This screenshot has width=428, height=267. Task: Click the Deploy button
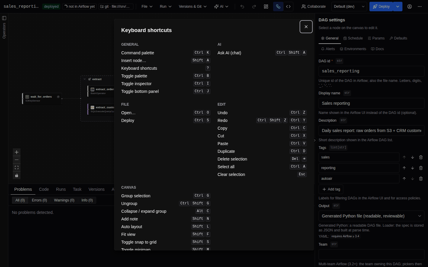click(381, 7)
